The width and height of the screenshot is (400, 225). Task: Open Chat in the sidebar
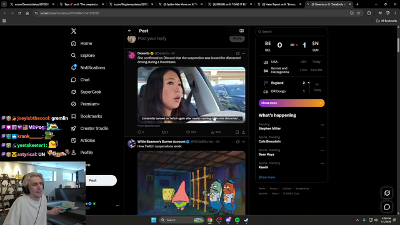(81, 80)
